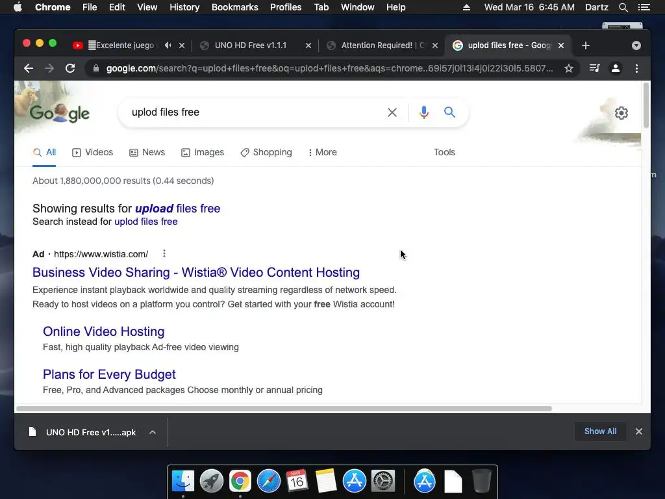Click into the search query field
The width and height of the screenshot is (665, 499).
[255, 112]
